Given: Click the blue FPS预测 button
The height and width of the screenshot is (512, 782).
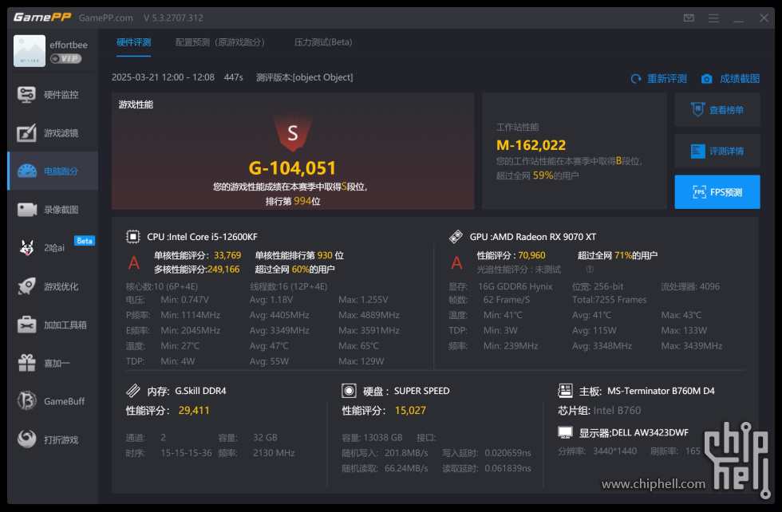Looking at the screenshot, I should (x=717, y=192).
